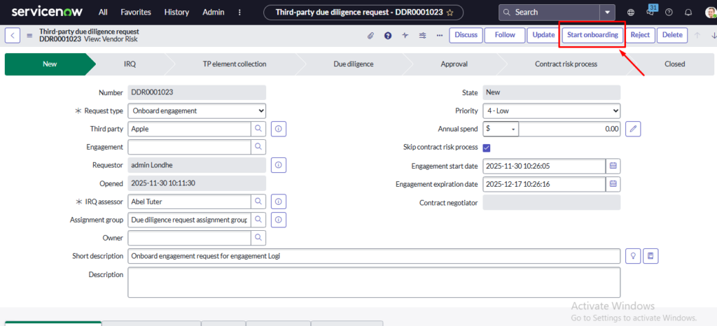The image size is (717, 326).
Task: Open the History menu
Action: click(176, 13)
